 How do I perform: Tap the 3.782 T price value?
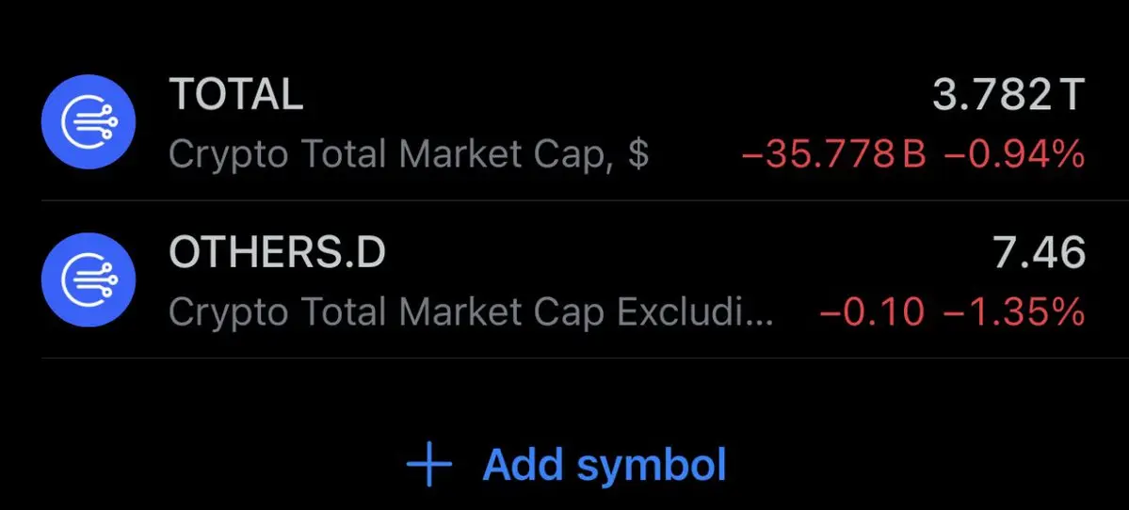1008,95
